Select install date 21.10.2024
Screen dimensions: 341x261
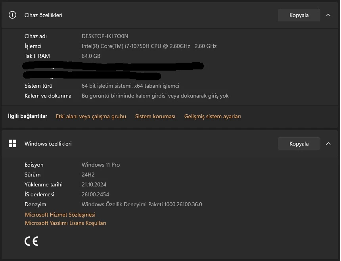point(94,185)
